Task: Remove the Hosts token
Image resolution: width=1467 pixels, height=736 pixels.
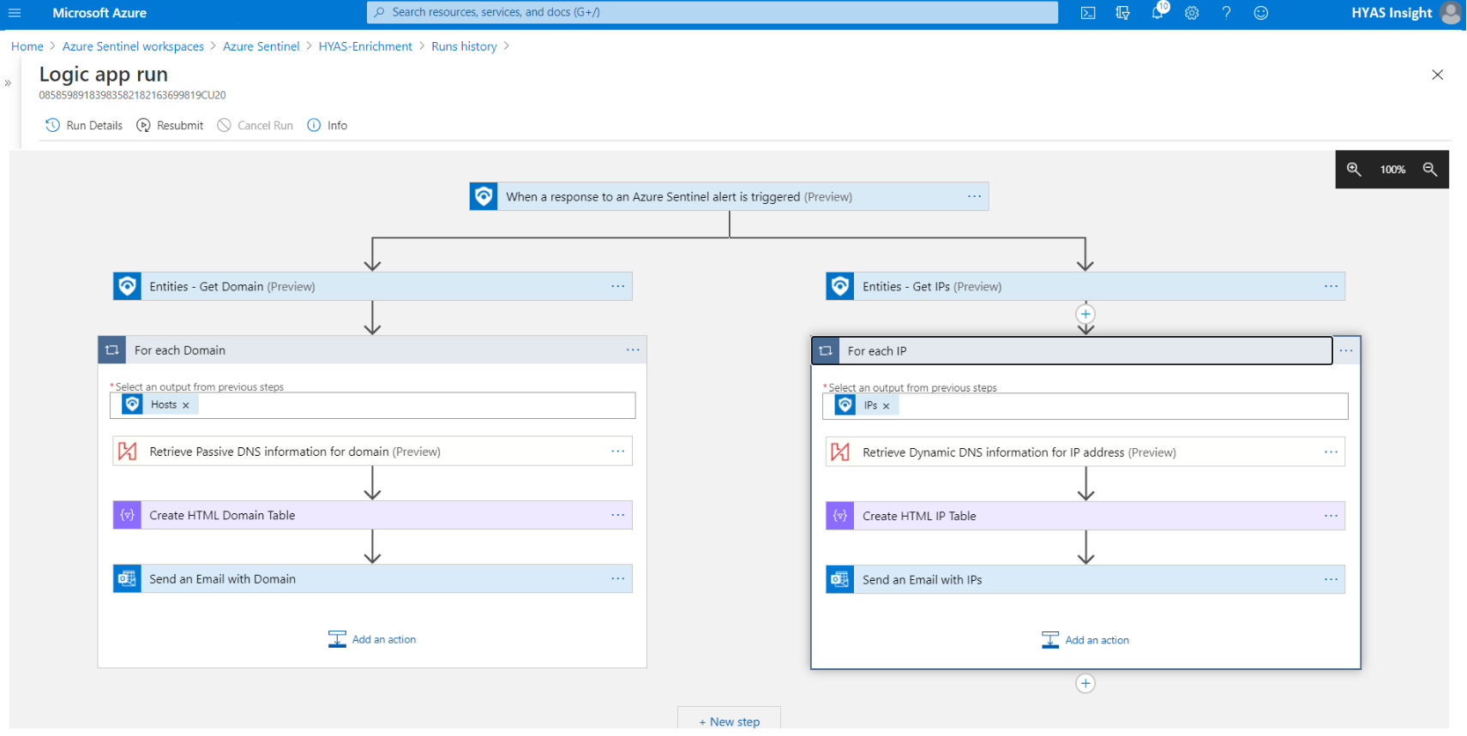Action: click(x=185, y=405)
